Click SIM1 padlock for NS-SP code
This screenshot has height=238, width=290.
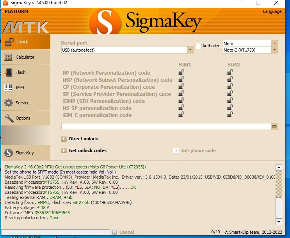181,107
